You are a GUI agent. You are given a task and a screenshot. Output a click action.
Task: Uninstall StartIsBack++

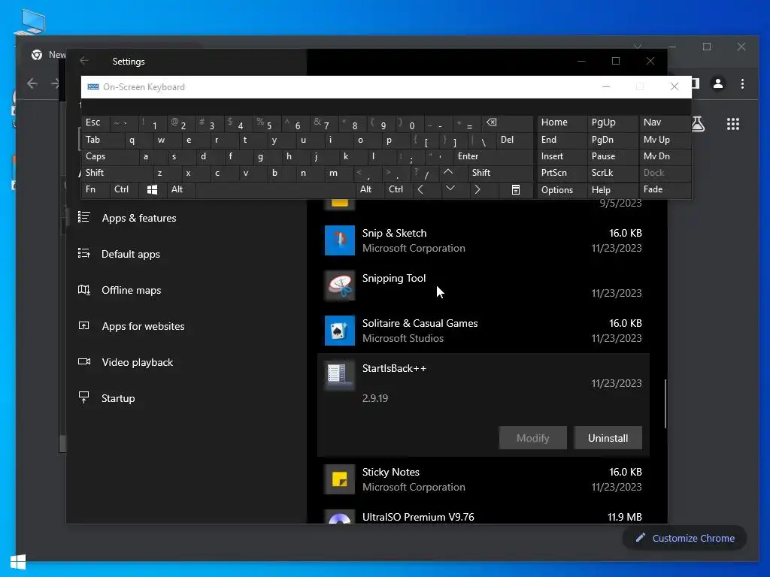tap(608, 438)
